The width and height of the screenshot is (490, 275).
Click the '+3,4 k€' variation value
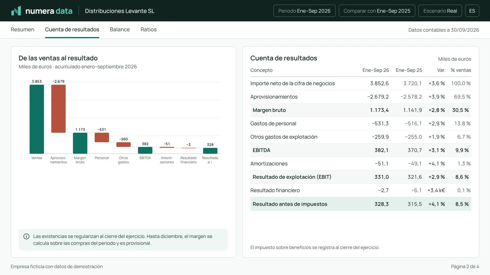(436, 190)
